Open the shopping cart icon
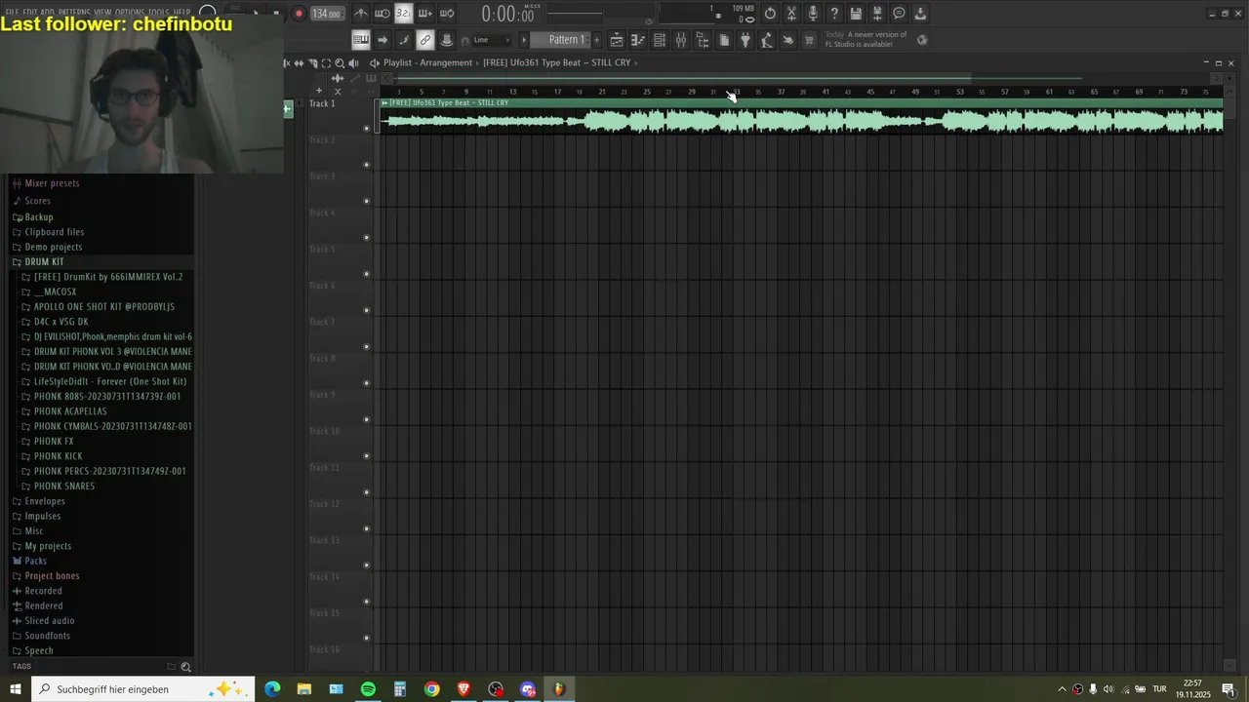 (x=809, y=40)
